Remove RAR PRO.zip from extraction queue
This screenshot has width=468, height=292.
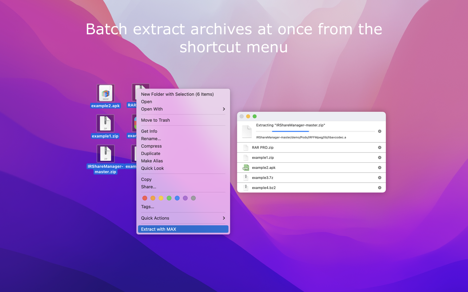(380, 147)
